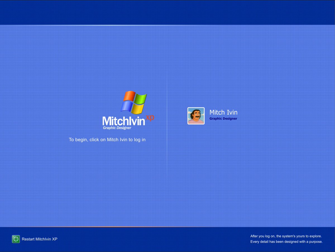
Task: Click the MitchIvin XP logo wordmark
Action: pyautogui.click(x=128, y=121)
